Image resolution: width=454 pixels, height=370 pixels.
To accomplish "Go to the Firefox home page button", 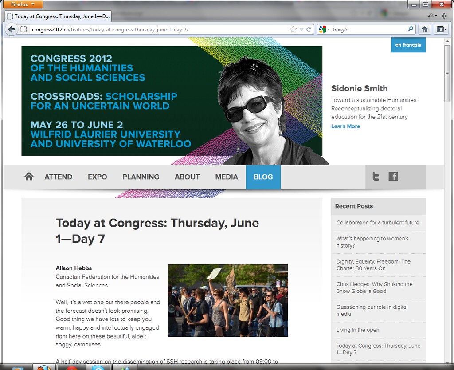I will (x=425, y=29).
